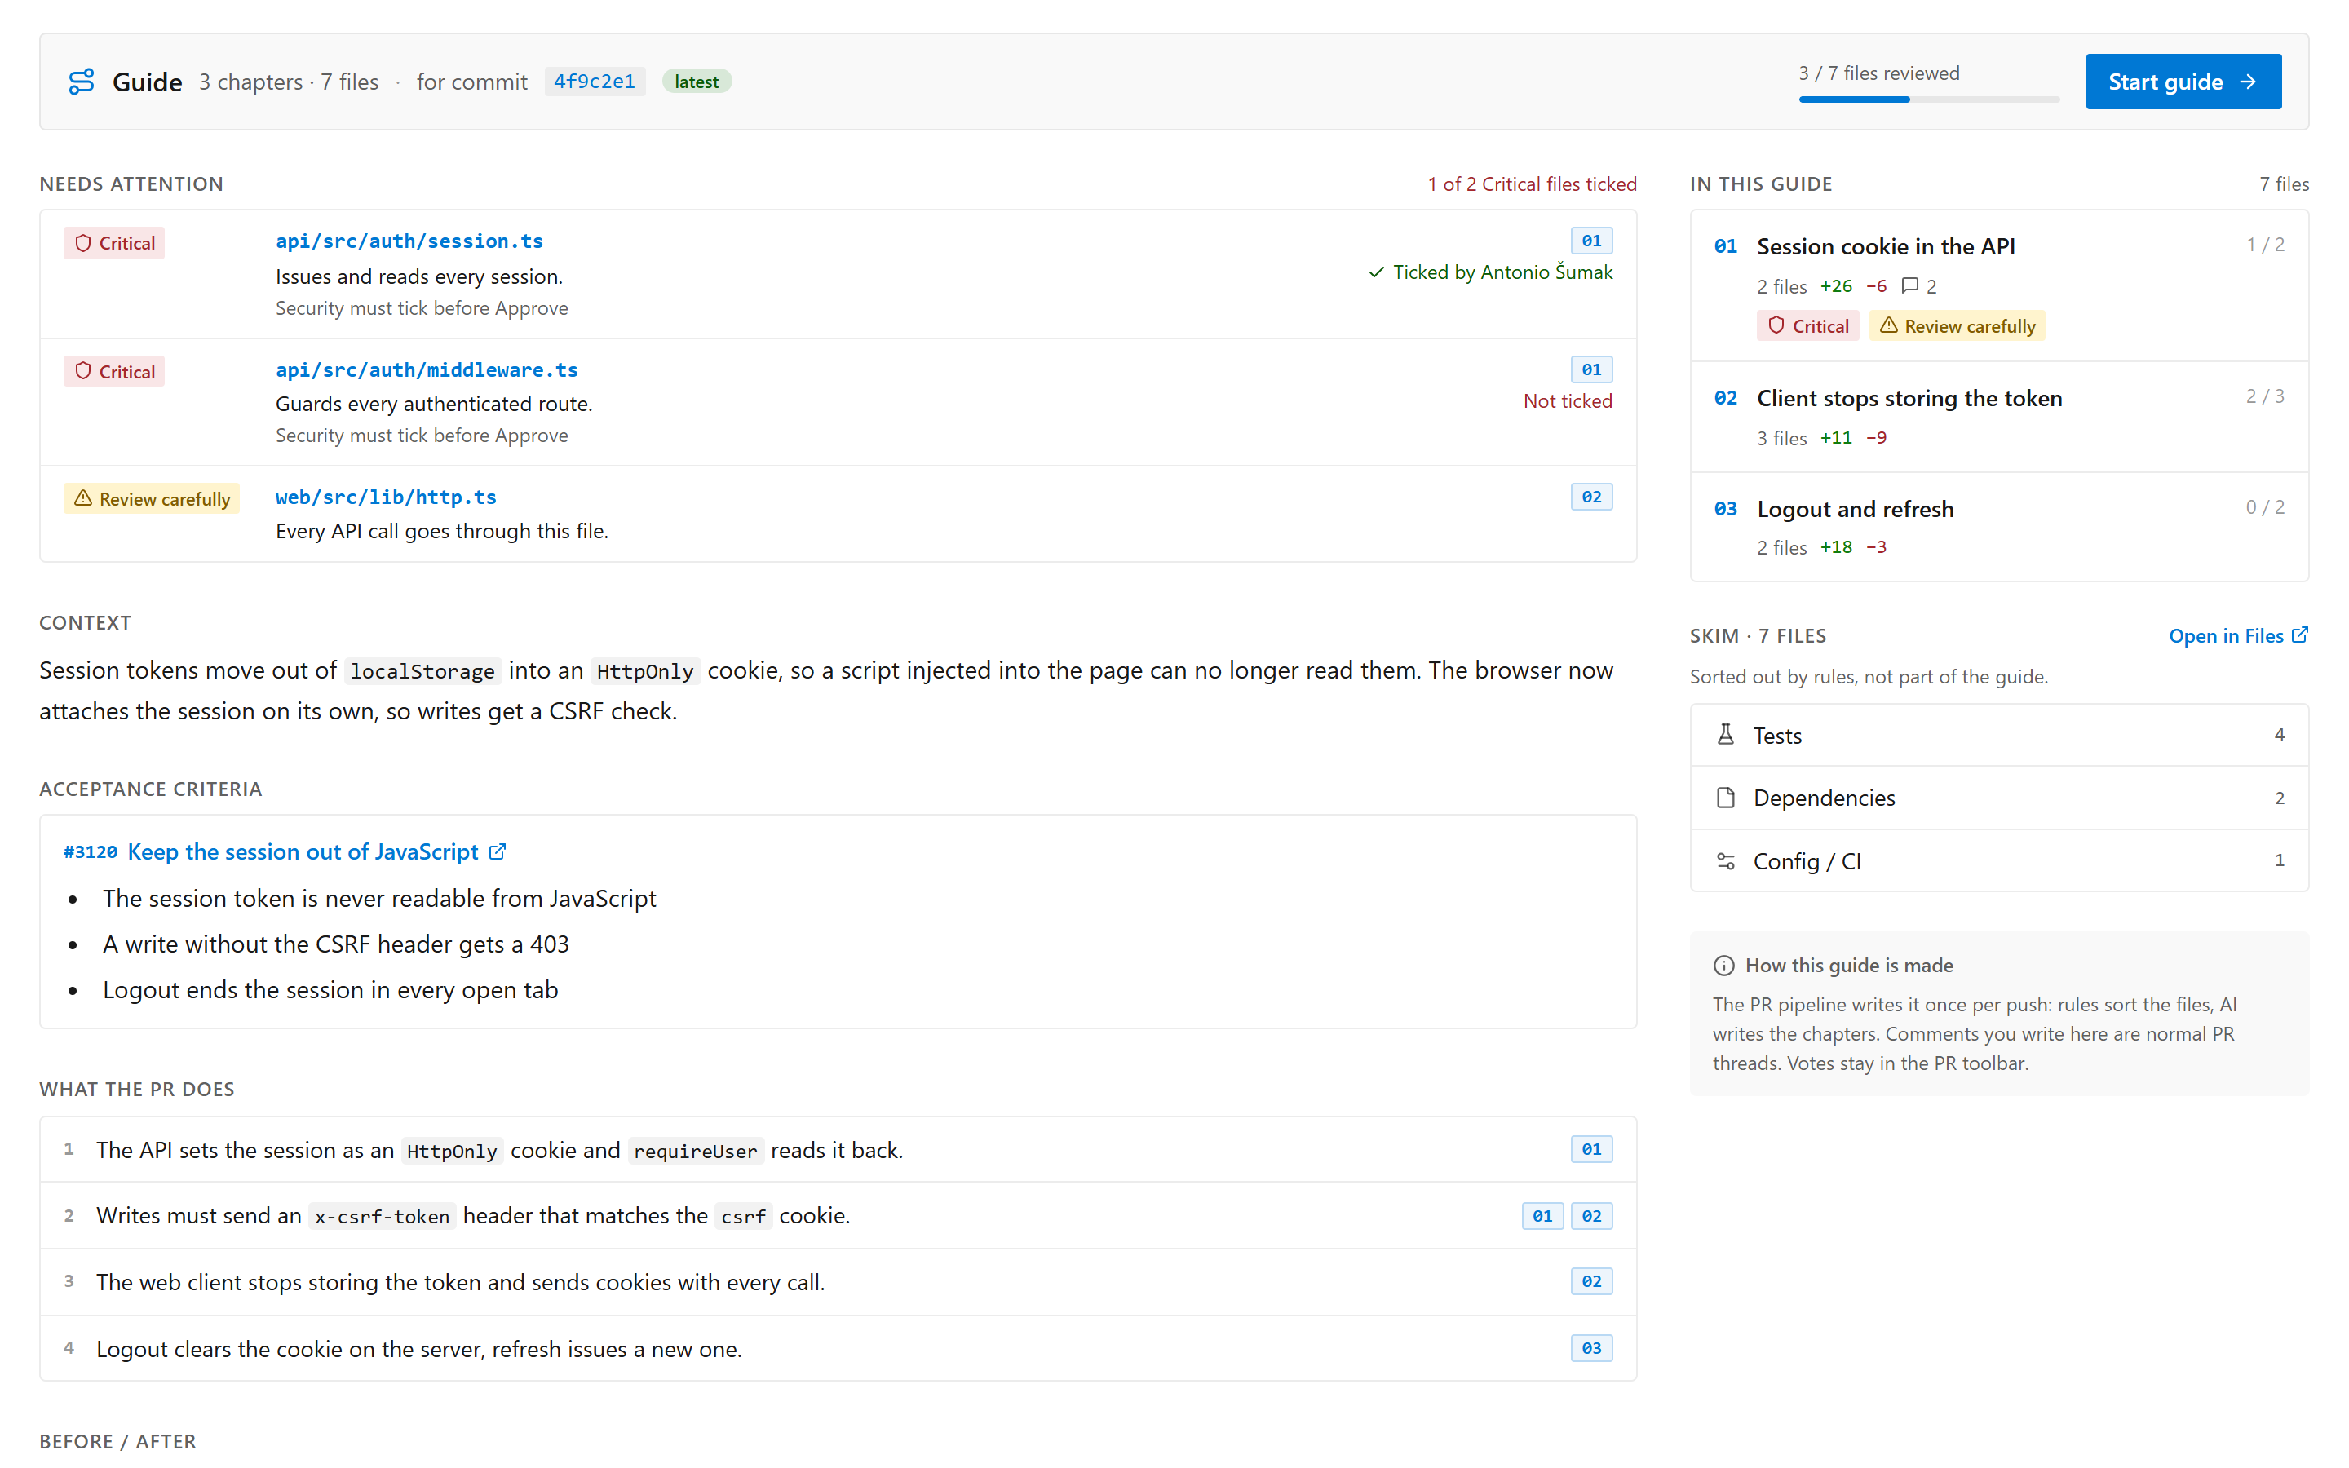
Task: Click the latest badge
Action: click(x=696, y=82)
